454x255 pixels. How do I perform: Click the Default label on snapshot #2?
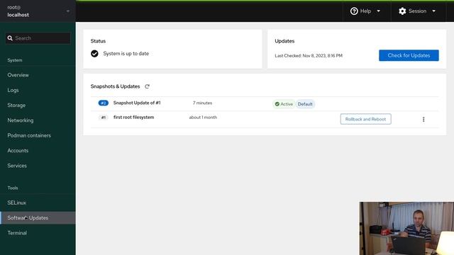pos(305,104)
